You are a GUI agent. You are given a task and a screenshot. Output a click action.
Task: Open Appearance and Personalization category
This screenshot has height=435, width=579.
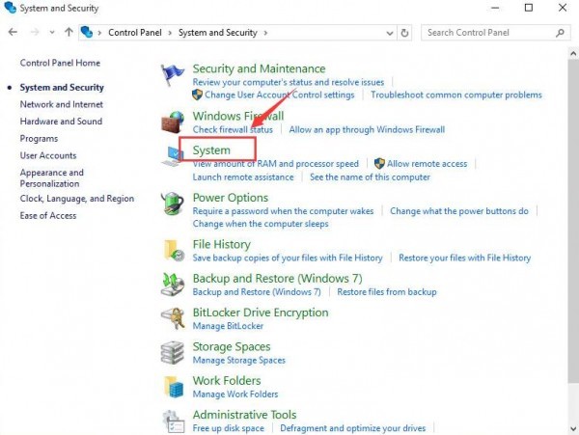click(52, 177)
